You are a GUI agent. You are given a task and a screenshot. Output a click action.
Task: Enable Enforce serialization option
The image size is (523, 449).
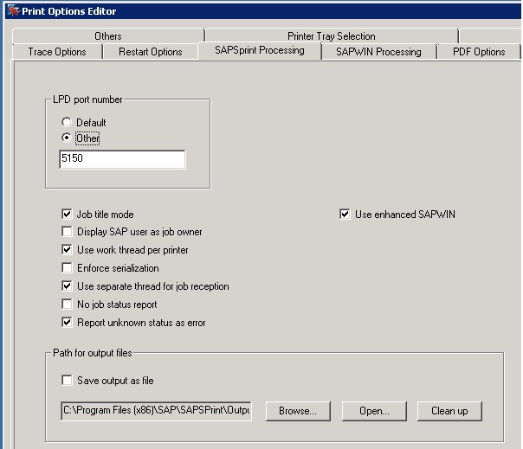68,268
